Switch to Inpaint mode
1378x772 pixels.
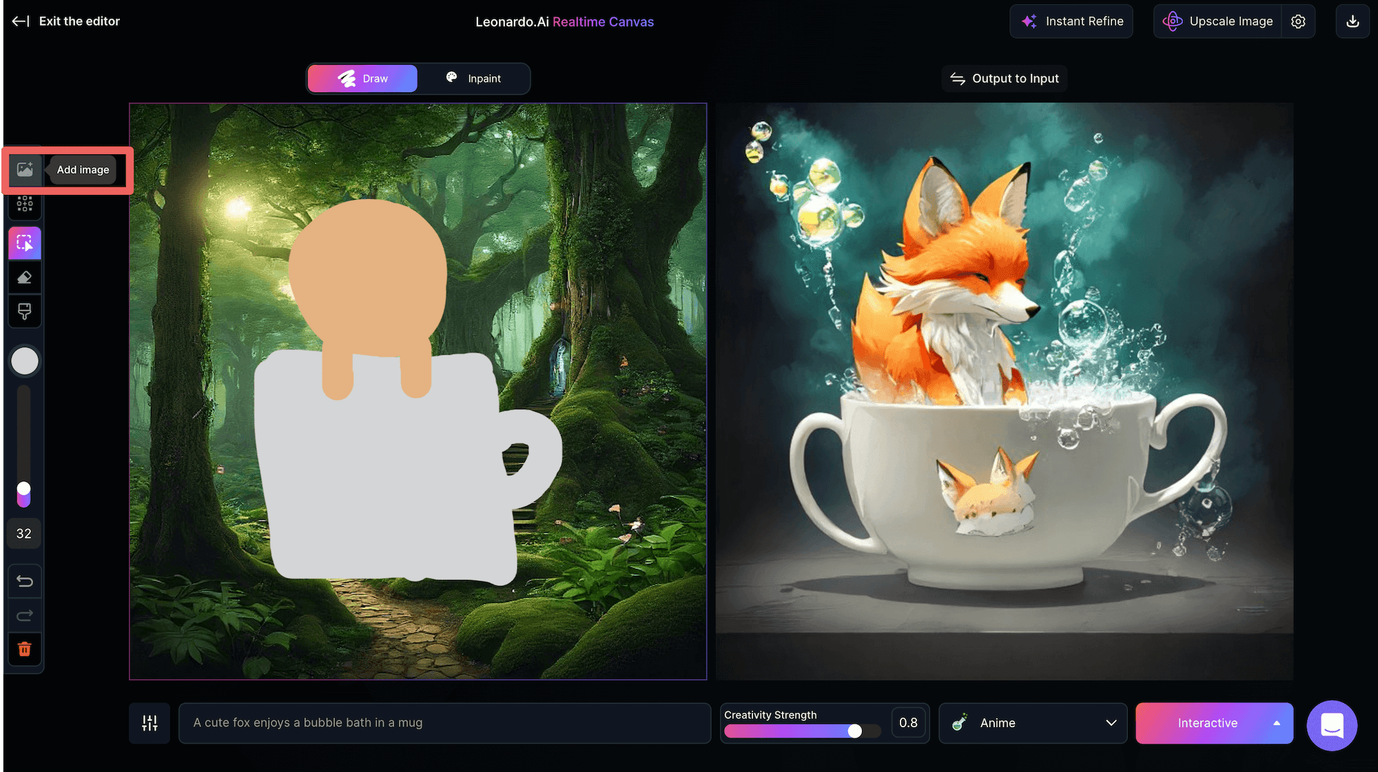click(474, 79)
